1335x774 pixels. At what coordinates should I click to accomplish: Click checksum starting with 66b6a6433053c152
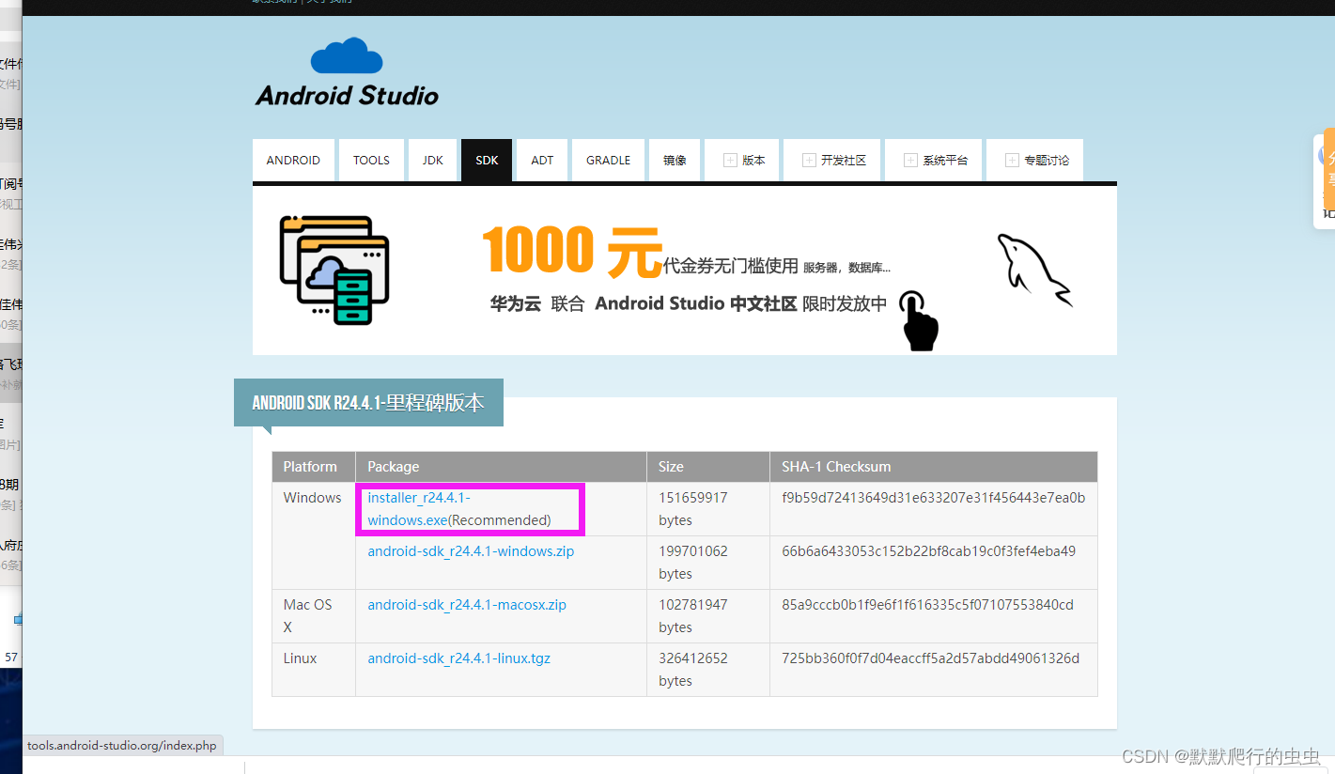(928, 551)
